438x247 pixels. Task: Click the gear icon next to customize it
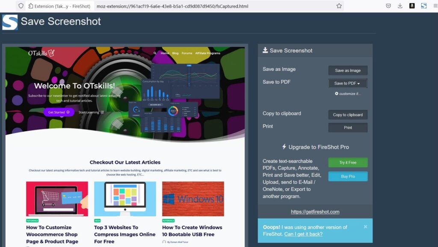click(x=336, y=94)
